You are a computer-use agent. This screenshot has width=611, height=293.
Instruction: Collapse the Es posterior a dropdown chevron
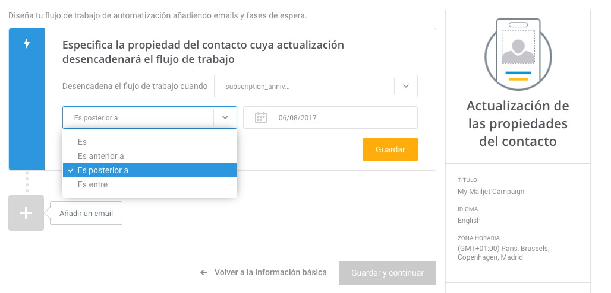pyautogui.click(x=225, y=117)
